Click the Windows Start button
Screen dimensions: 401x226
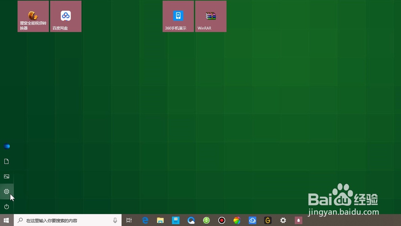click(7, 220)
